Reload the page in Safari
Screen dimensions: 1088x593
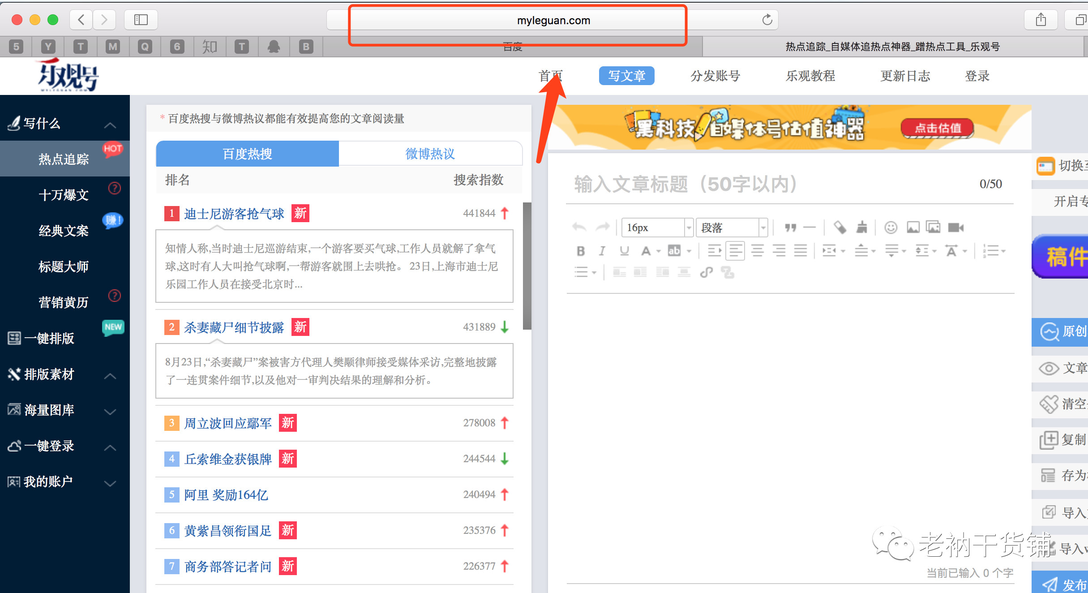767,20
